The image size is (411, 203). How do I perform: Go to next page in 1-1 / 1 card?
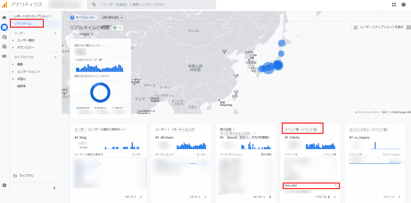point(399,197)
